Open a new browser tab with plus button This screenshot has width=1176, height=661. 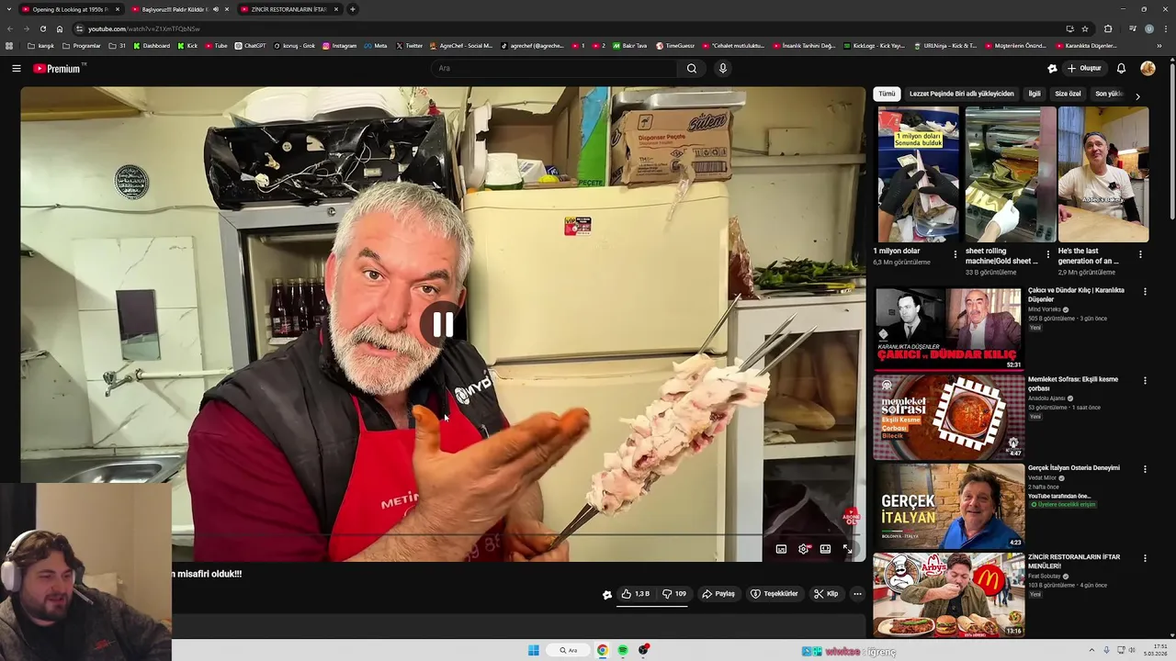coord(353,9)
